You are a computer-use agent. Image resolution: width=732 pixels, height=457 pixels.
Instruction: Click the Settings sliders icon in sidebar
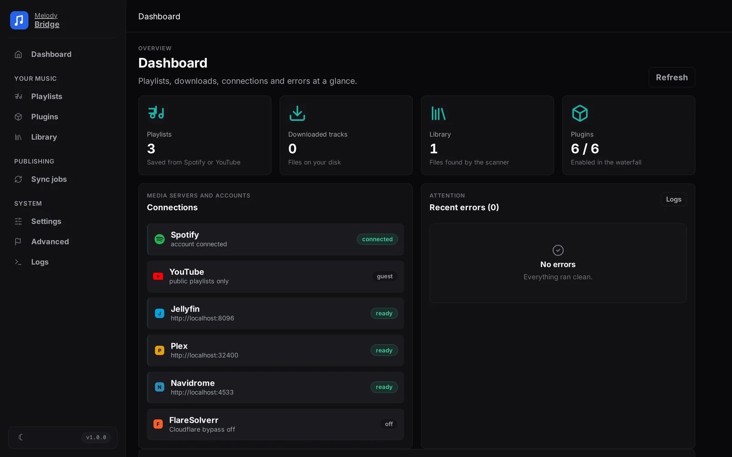pos(18,221)
